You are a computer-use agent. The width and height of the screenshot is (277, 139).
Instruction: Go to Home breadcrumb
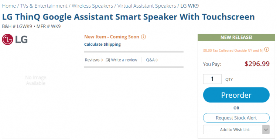pos(9,6)
